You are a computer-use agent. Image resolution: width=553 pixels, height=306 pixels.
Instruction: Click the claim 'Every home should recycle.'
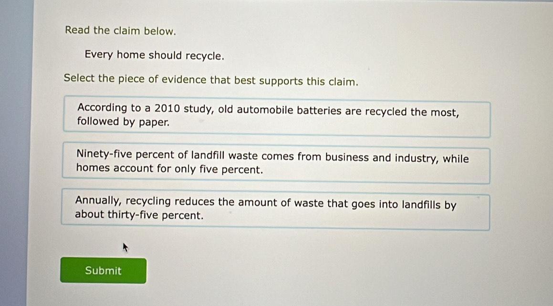click(x=154, y=55)
